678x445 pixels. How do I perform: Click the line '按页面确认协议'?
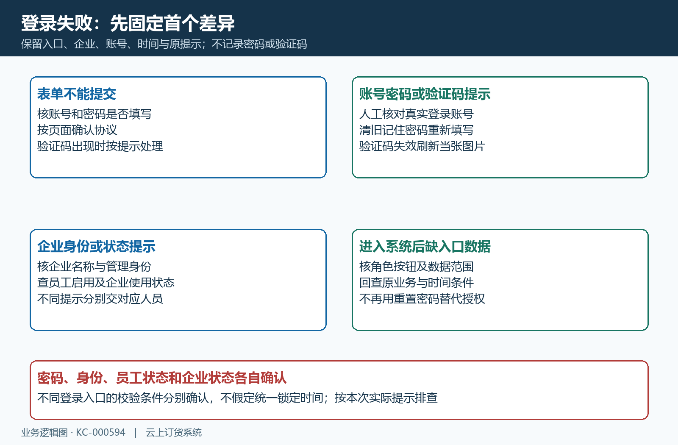[77, 130]
